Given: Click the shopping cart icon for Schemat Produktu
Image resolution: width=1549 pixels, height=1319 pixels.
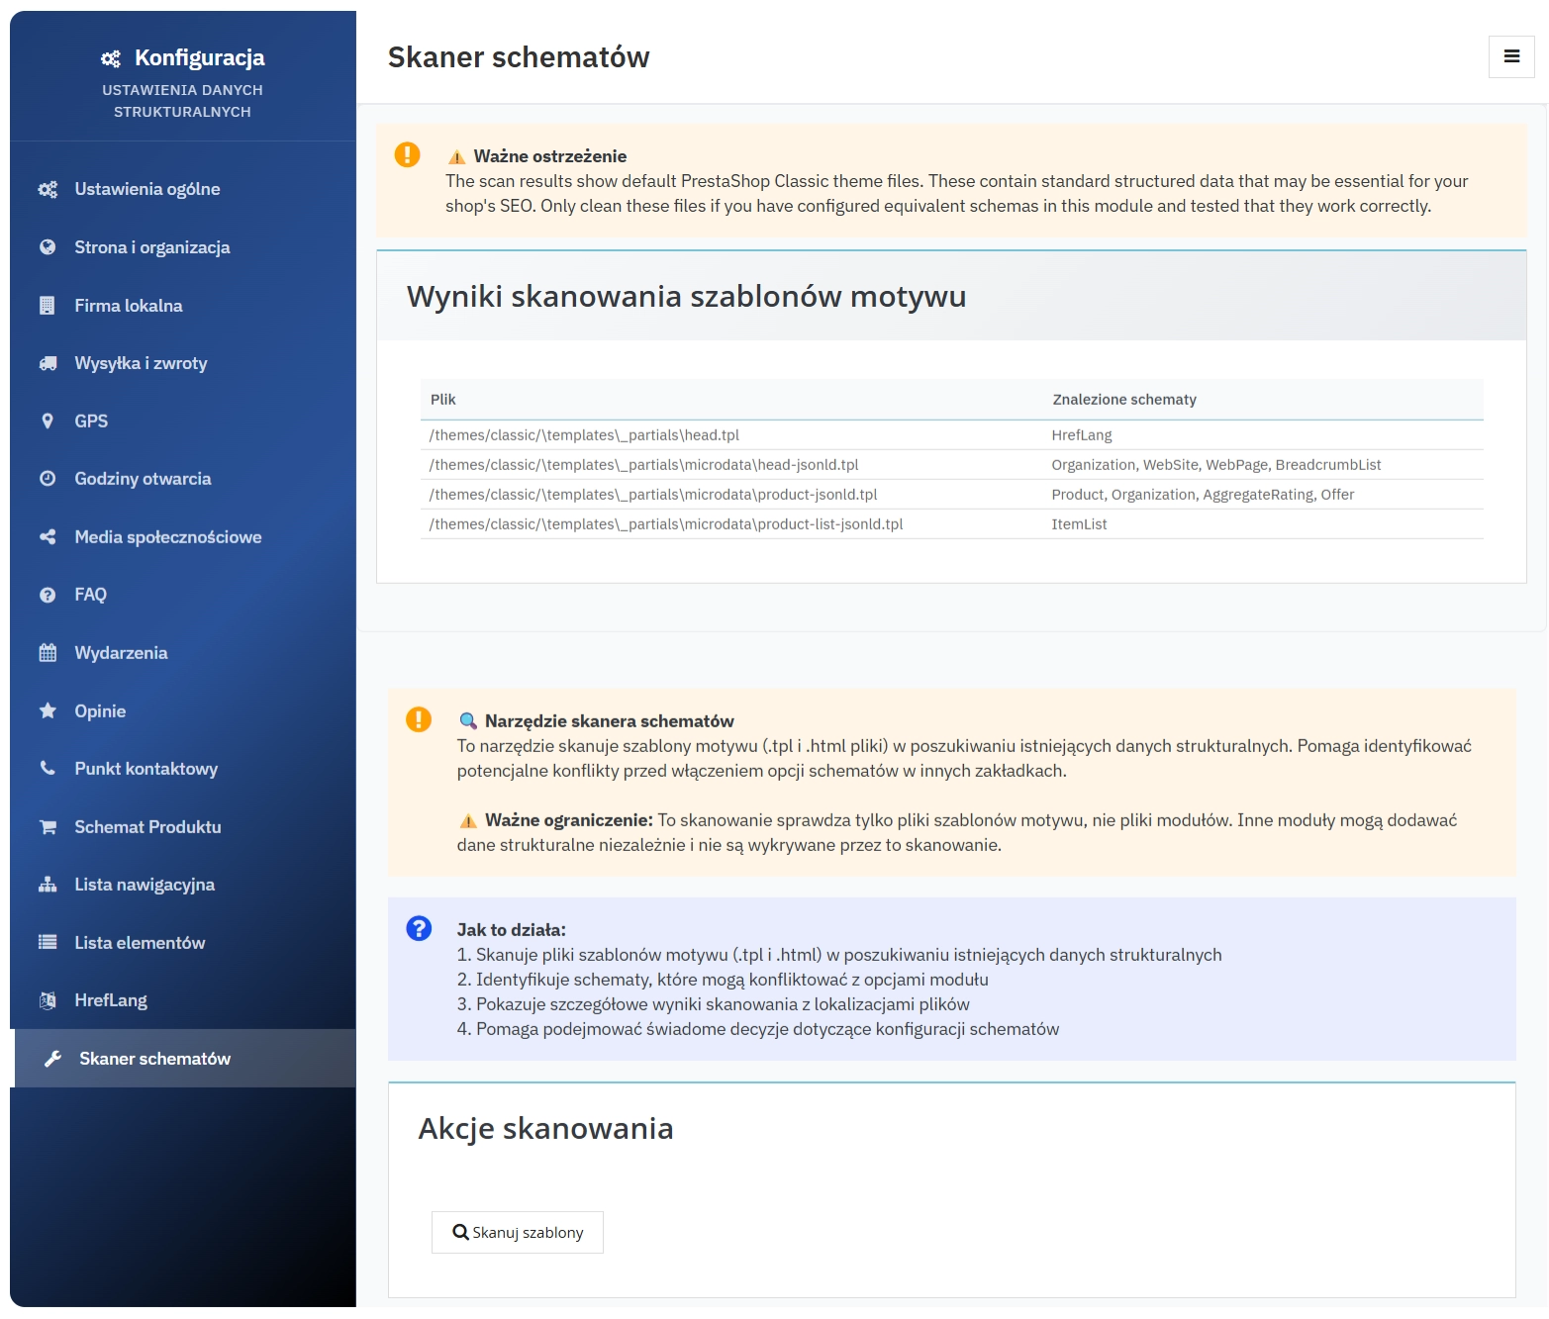Looking at the screenshot, I should (x=48, y=827).
